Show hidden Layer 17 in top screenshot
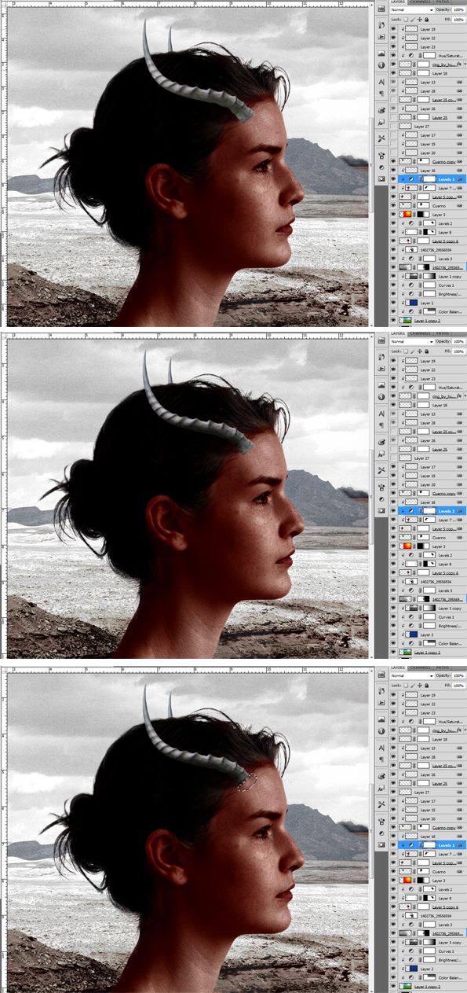467x993 pixels. pos(392,135)
